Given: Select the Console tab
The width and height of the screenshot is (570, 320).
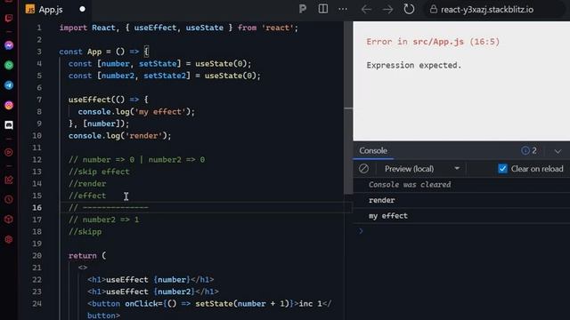Looking at the screenshot, I should (373, 150).
